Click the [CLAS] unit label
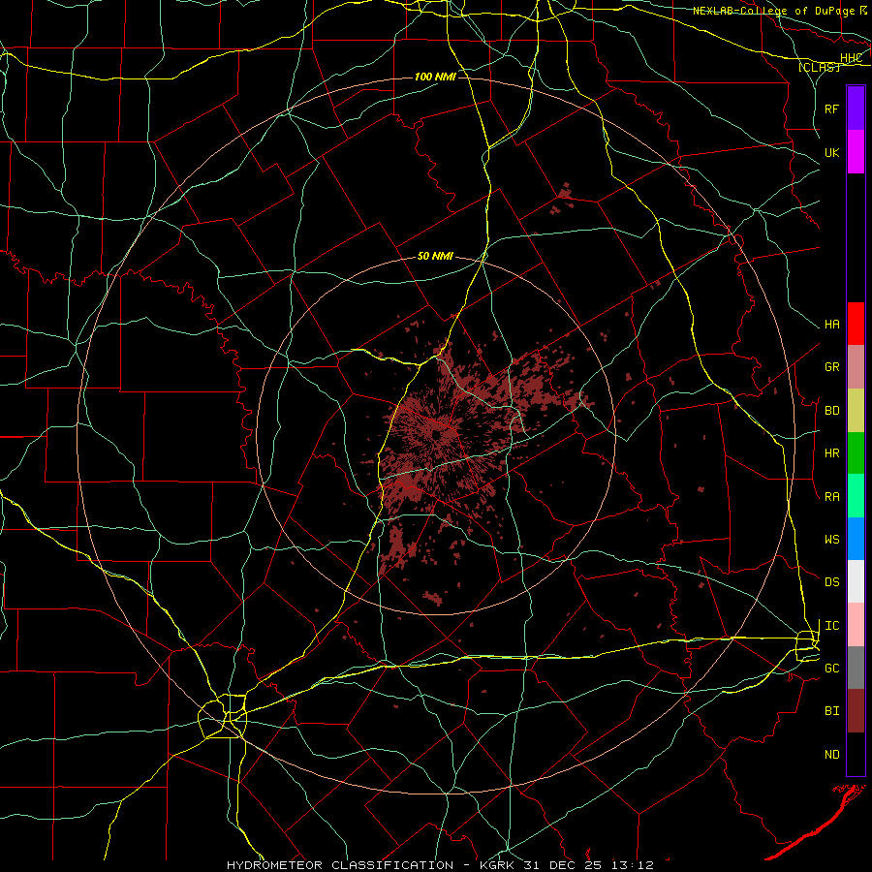 (819, 68)
